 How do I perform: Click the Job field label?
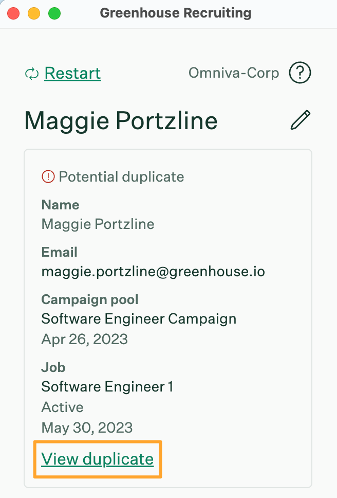53,367
